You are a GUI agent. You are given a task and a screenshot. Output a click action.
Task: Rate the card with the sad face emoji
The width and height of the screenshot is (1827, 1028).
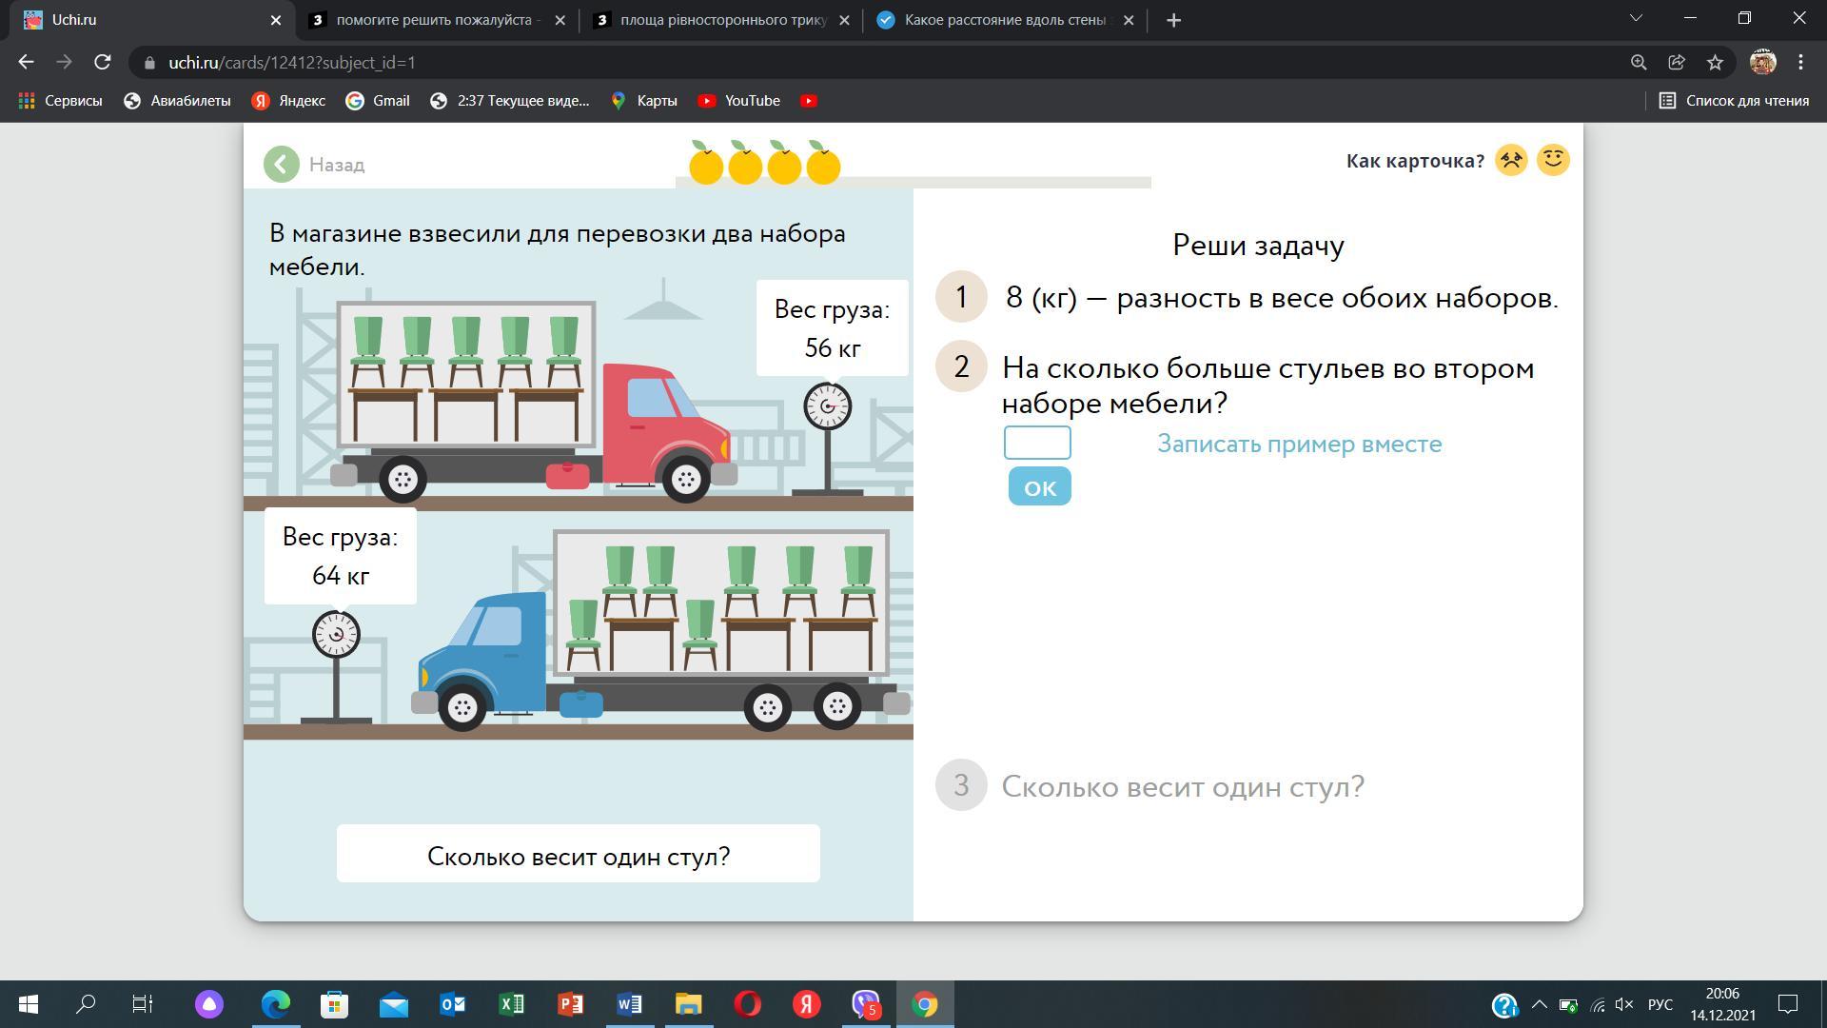(1511, 160)
